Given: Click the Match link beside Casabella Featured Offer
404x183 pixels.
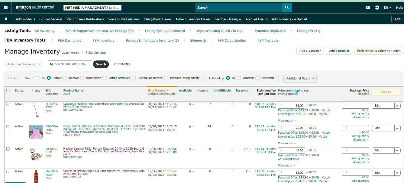Looking at the screenshot, I should click(x=325, y=110).
